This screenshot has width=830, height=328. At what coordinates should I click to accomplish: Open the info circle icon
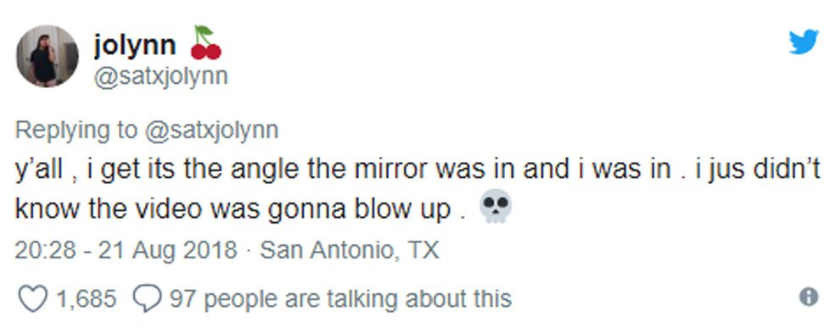808,297
